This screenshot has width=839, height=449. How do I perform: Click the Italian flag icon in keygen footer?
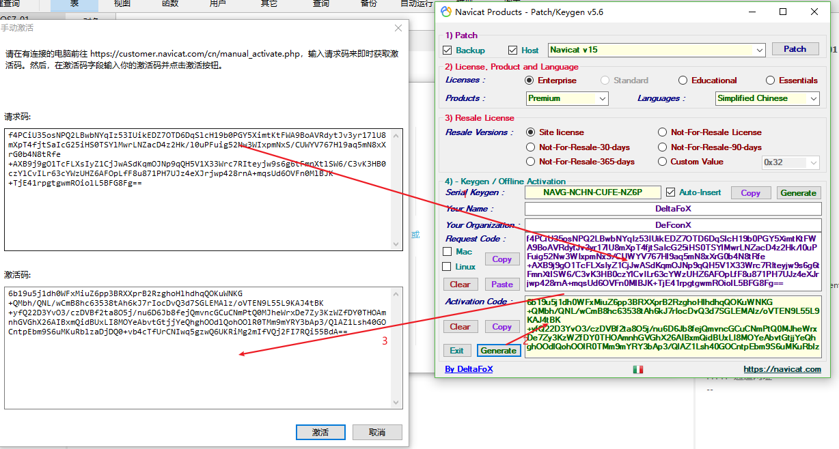(x=638, y=369)
